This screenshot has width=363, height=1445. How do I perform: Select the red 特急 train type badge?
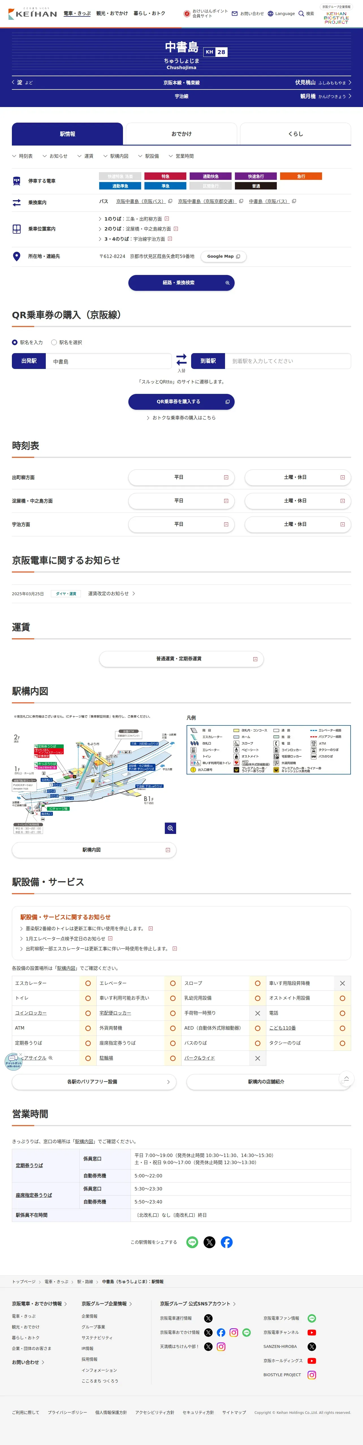[165, 176]
